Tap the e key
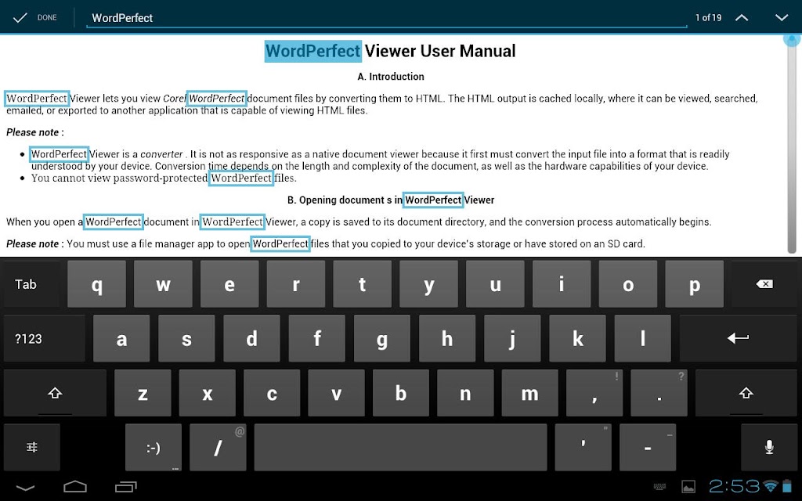Viewport: 802px width, 501px height. pos(229,284)
